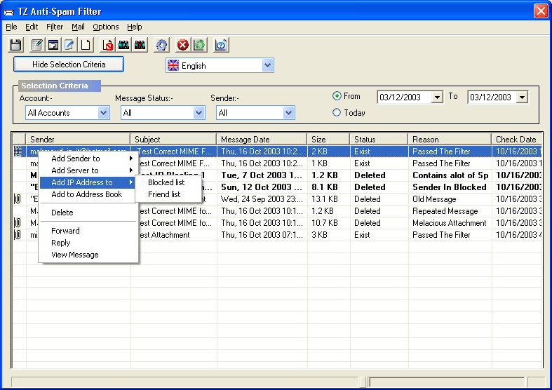The height and width of the screenshot is (390, 552).
Task: Choose Delete from the context menu
Action: 87,213
